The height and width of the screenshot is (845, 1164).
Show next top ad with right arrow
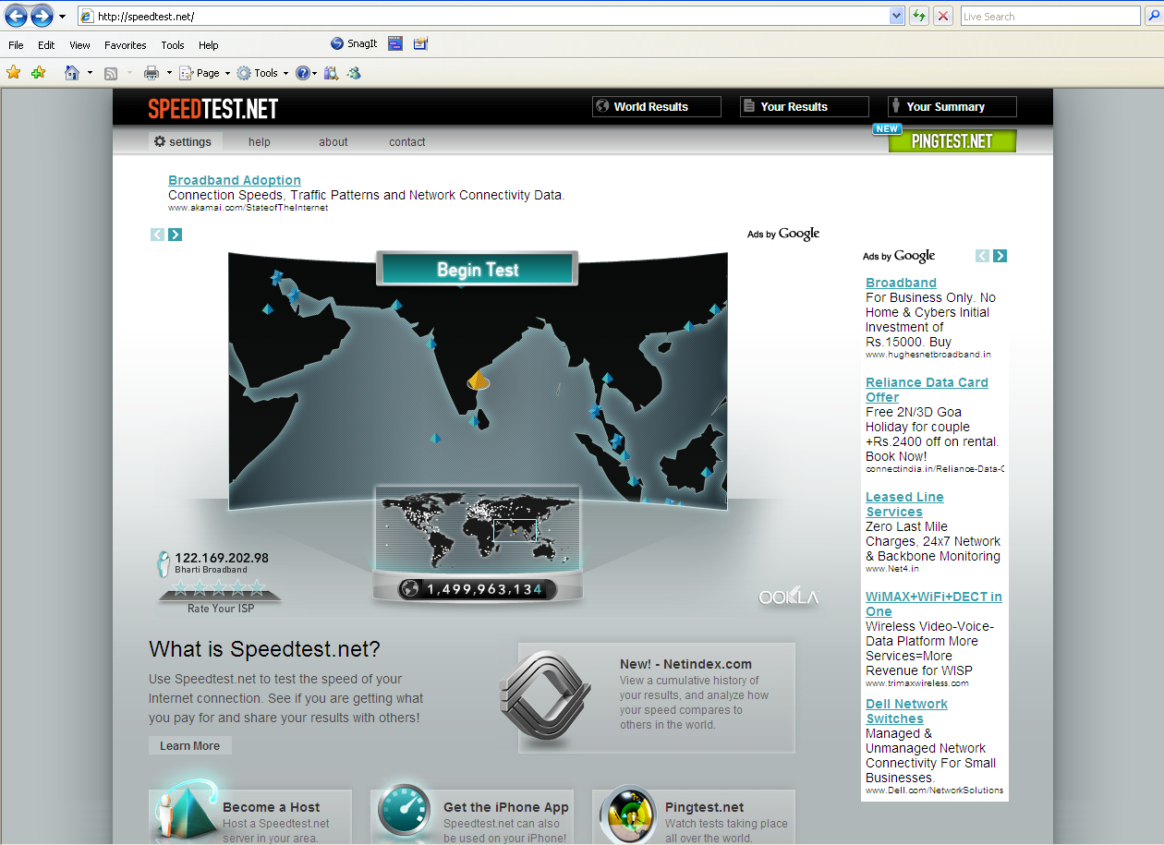[175, 235]
